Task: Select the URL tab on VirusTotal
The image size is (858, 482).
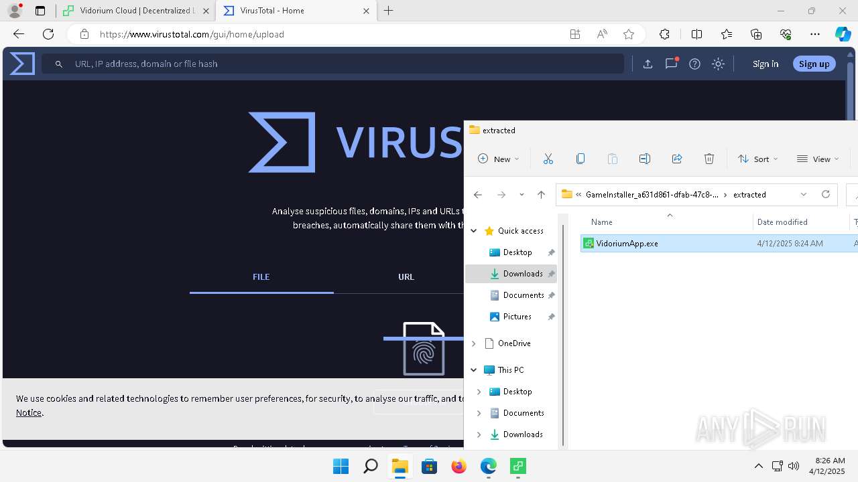Action: click(x=406, y=276)
